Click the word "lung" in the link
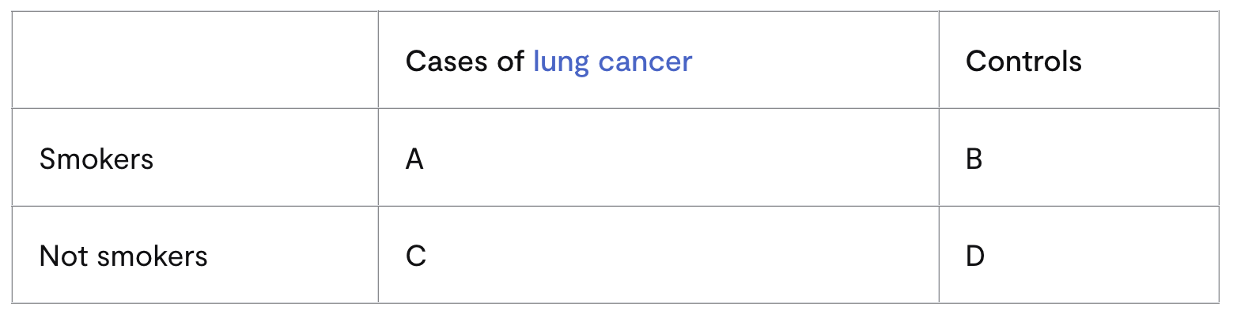Viewport: 1237px width, 314px height. (561, 62)
